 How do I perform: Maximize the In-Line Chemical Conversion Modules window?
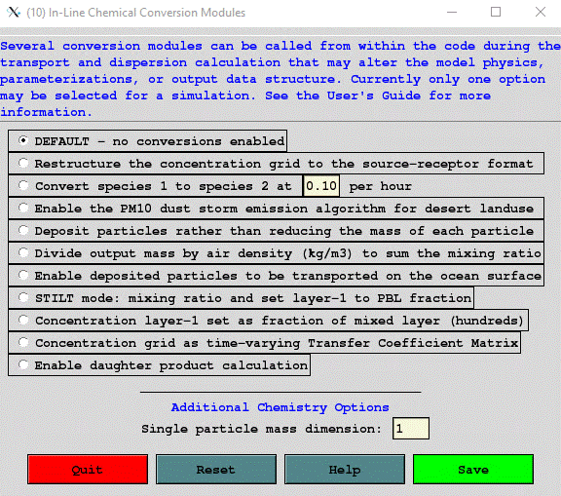(x=496, y=12)
